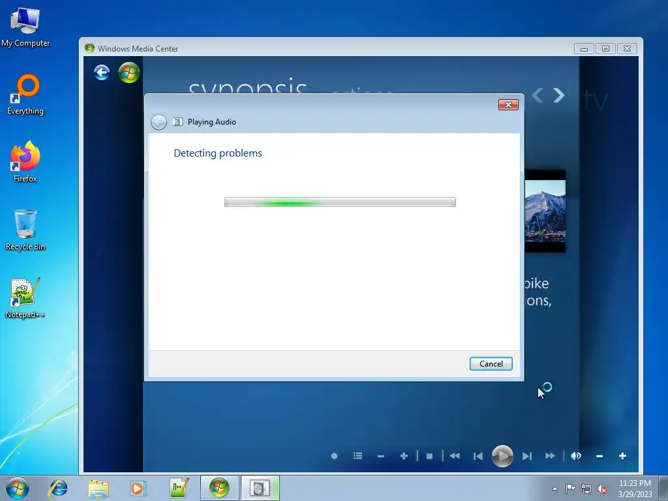668x501 pixels.
Task: Open the guide list icon in transport bar
Action: (358, 456)
